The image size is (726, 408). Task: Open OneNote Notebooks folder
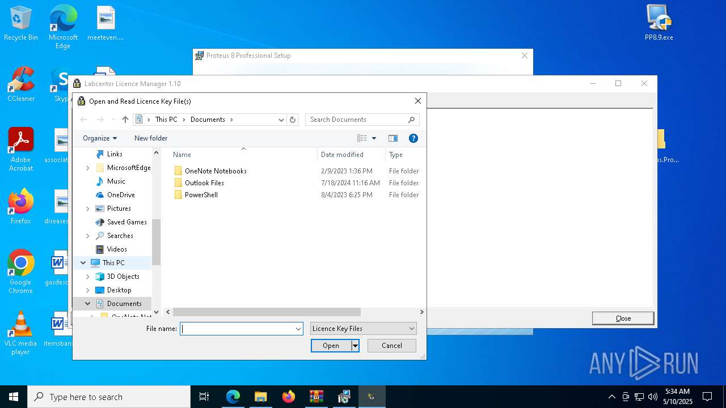coord(216,171)
